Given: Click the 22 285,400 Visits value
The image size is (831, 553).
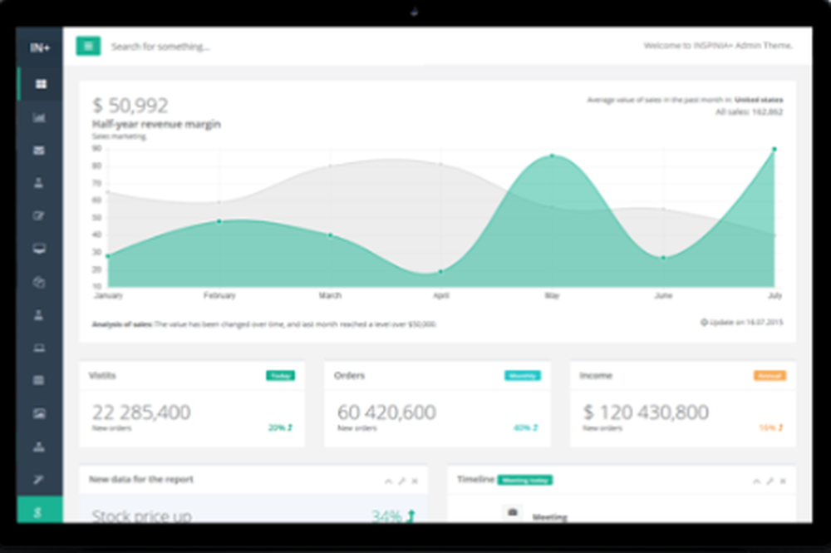Looking at the screenshot, I should [141, 412].
